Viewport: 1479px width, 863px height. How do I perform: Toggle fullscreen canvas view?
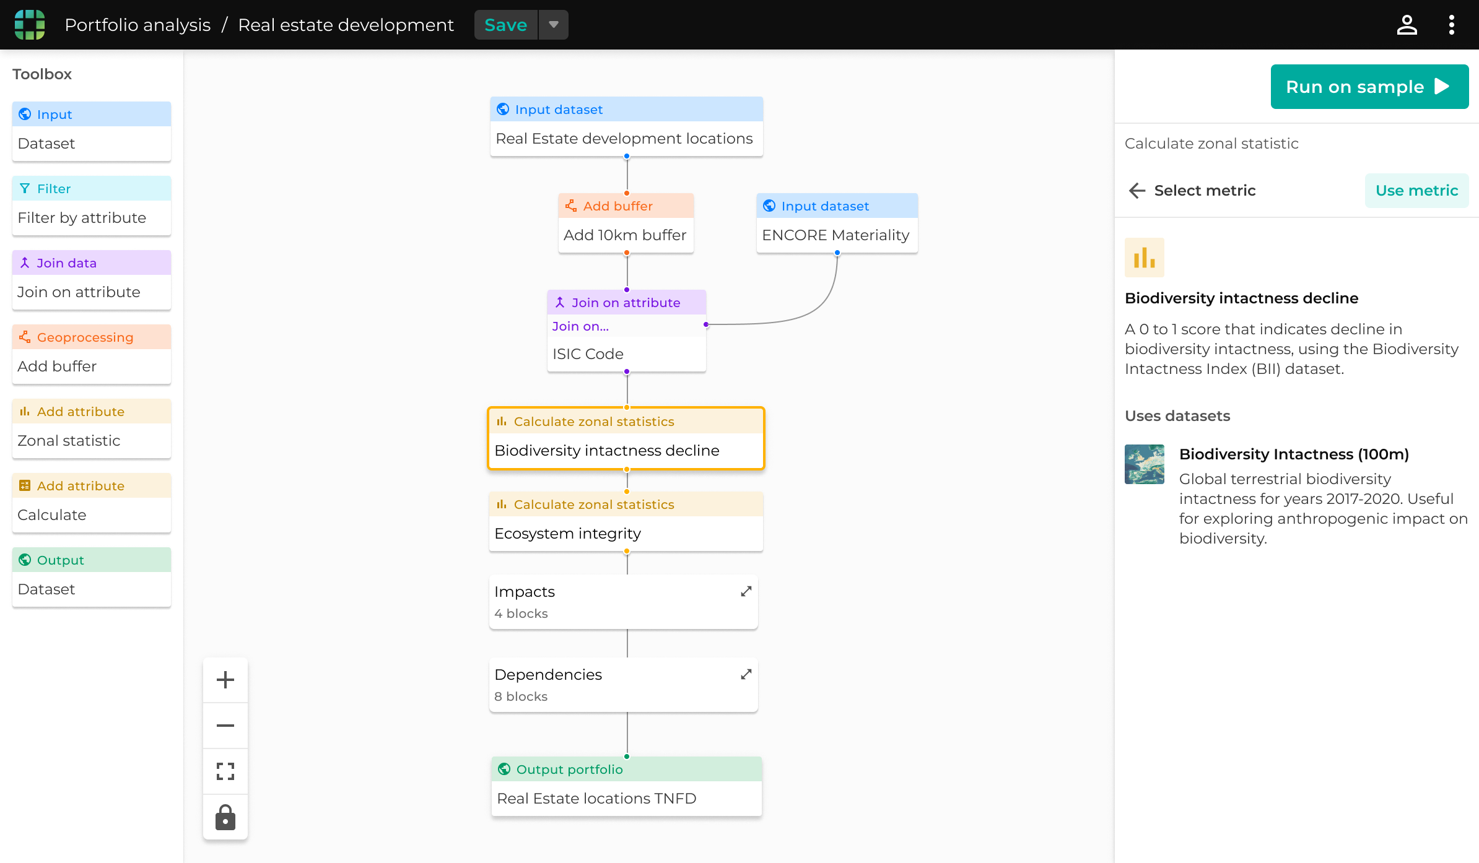click(x=225, y=771)
